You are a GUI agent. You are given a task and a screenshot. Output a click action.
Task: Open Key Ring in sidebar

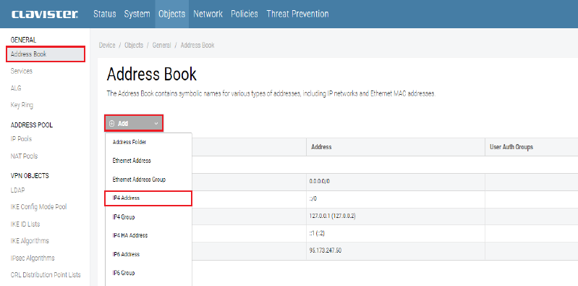point(22,105)
